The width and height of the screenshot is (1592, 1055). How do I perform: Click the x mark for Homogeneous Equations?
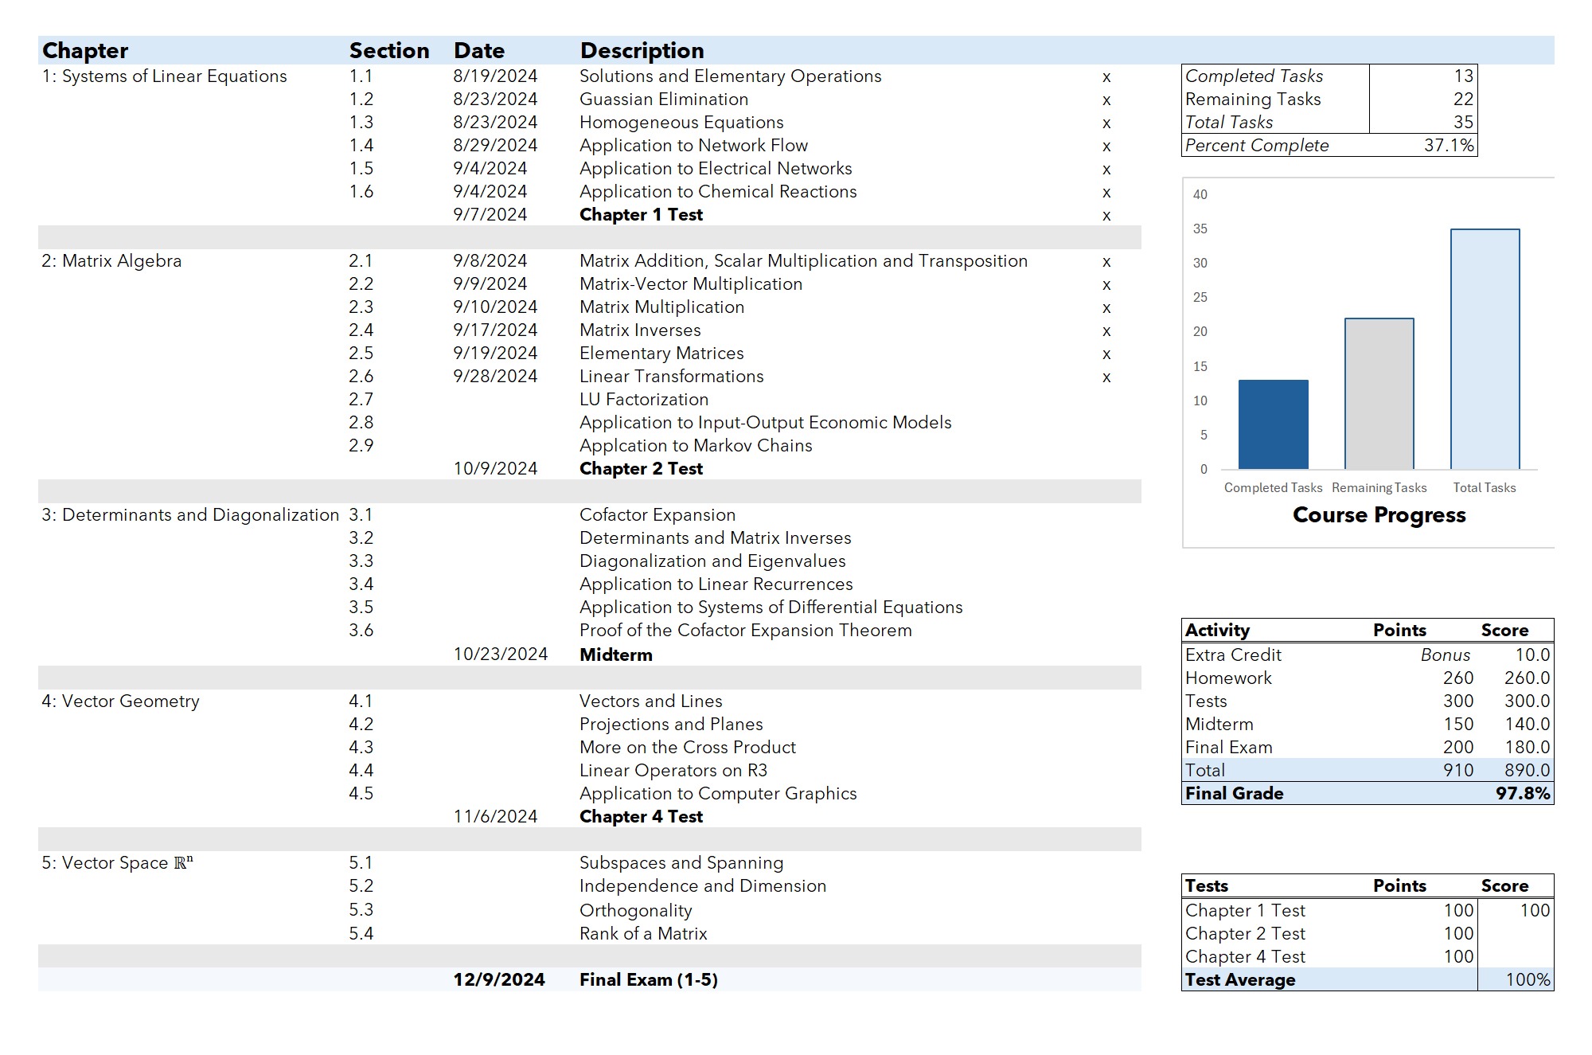[1106, 123]
